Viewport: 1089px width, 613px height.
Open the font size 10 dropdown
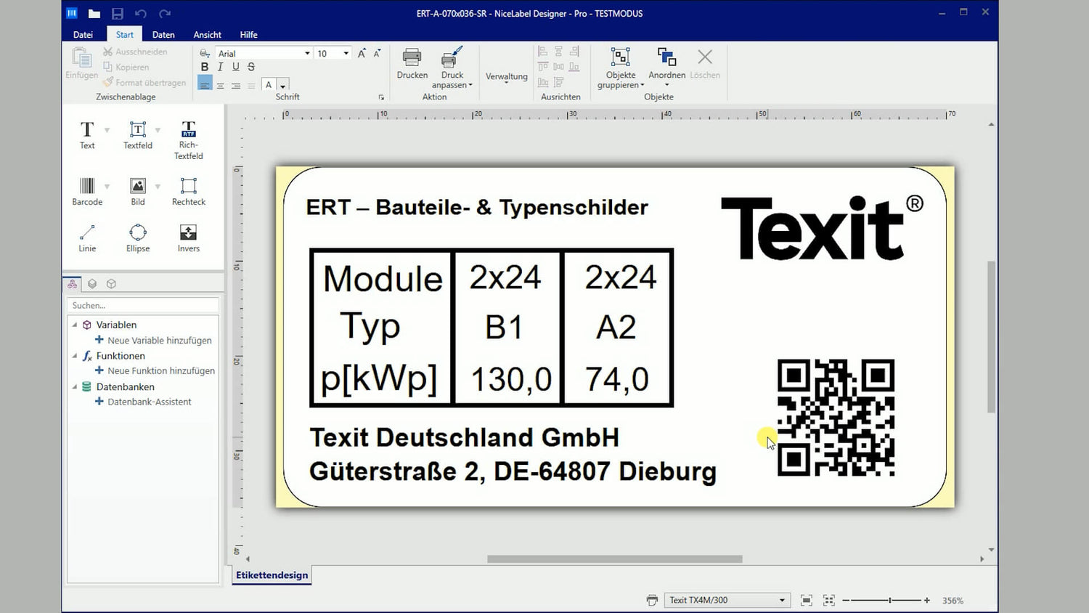[346, 53]
